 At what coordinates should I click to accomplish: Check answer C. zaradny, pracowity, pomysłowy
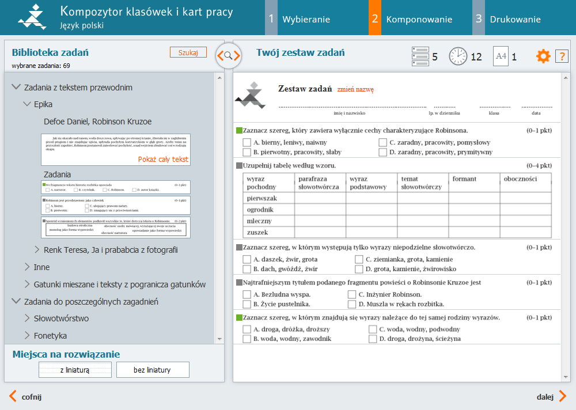pos(383,142)
